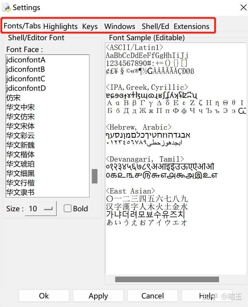Close the Settings dialog window
Screen dimensions: 248x307
(243, 7)
